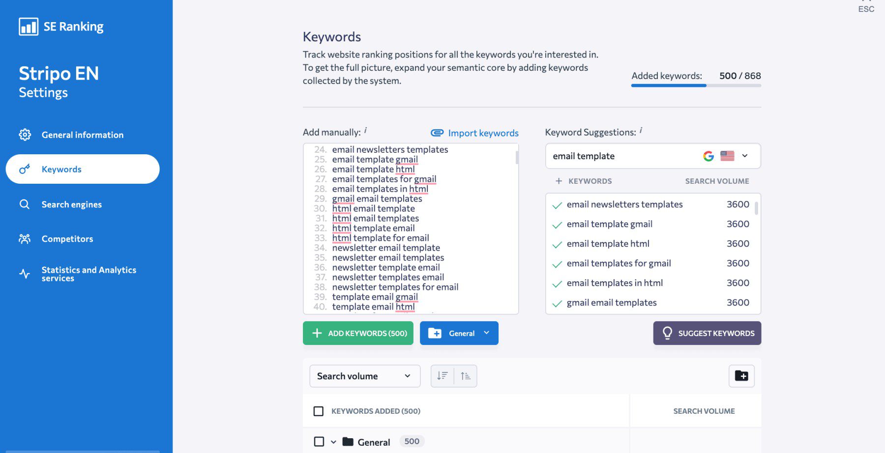The height and width of the screenshot is (453, 885).
Task: Click the lightbulb icon on Suggest Keywords
Action: coord(667,333)
